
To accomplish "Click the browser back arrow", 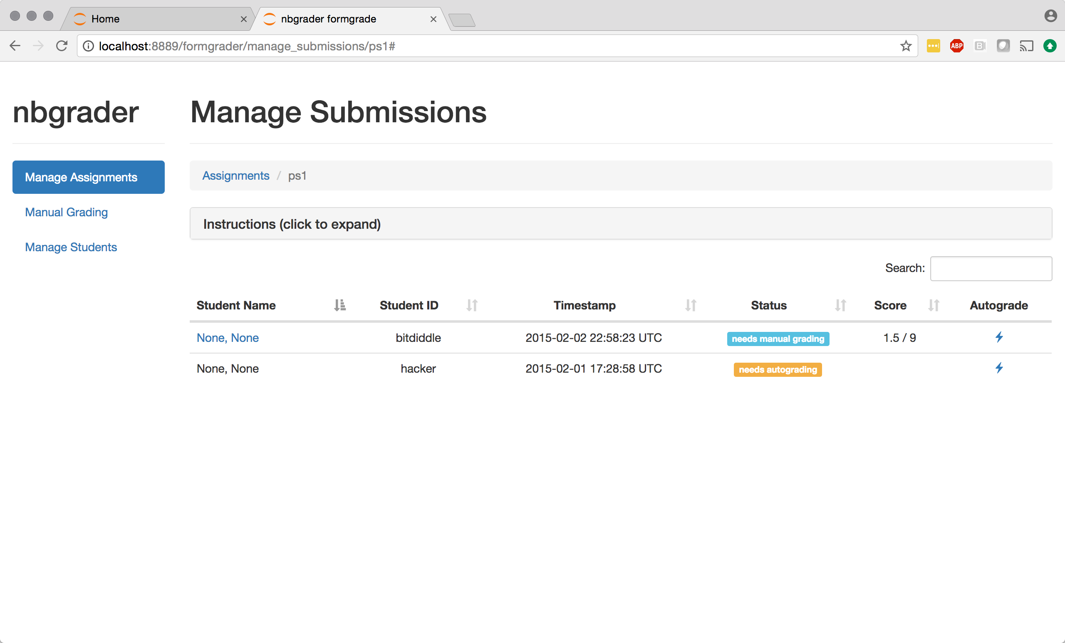I will tap(15, 46).
